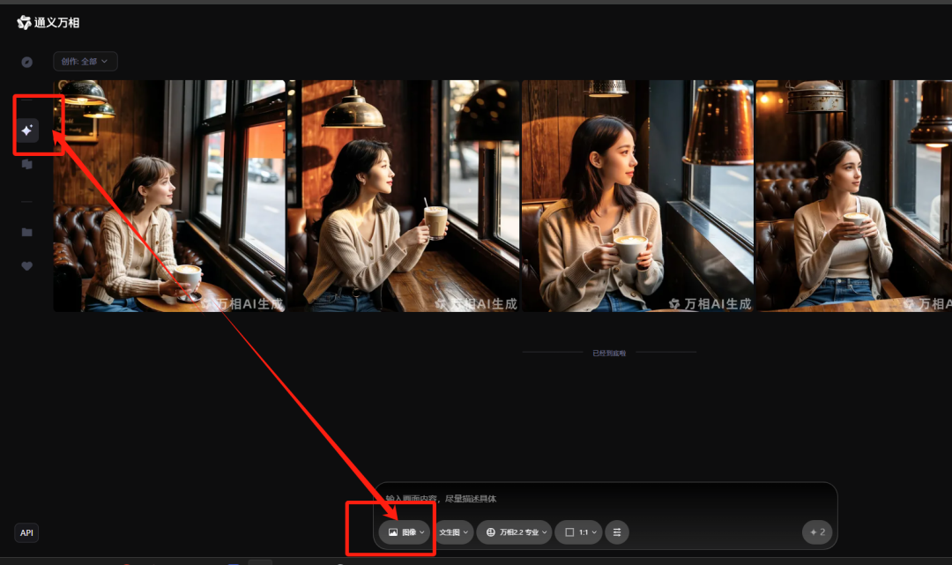Open the folder assets icon in sidebar
The image size is (952, 565).
click(26, 232)
